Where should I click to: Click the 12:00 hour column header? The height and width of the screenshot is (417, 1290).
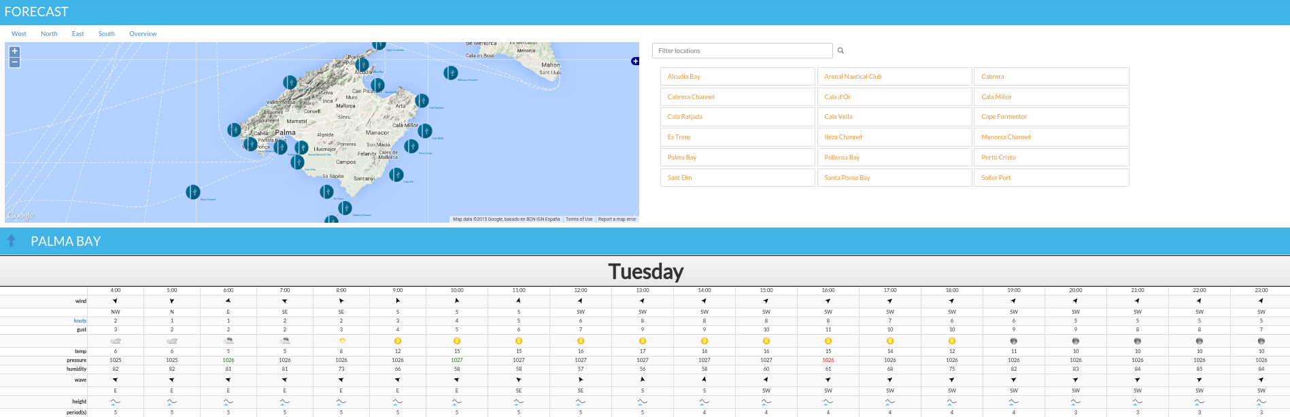[581, 290]
